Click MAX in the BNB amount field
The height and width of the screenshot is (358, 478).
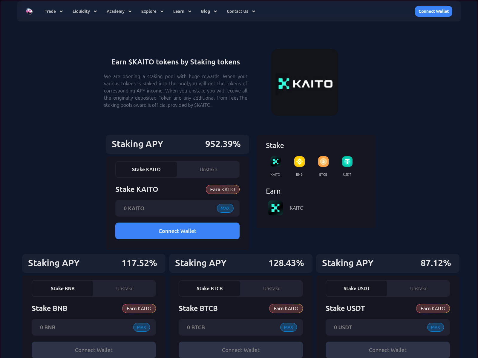pos(142,327)
